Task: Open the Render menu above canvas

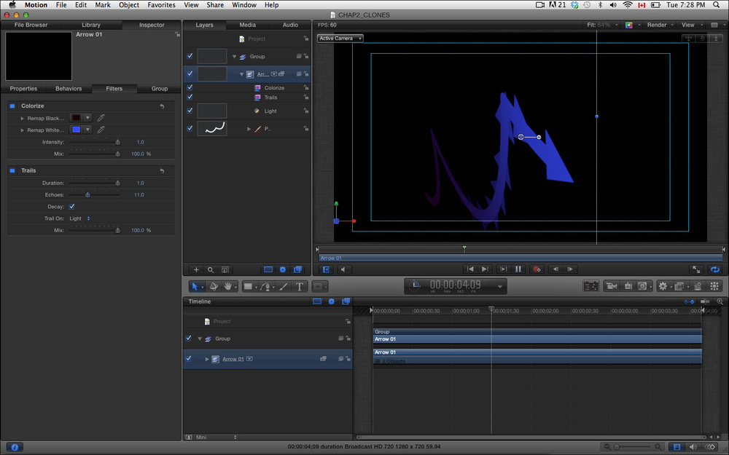Action: click(659, 25)
